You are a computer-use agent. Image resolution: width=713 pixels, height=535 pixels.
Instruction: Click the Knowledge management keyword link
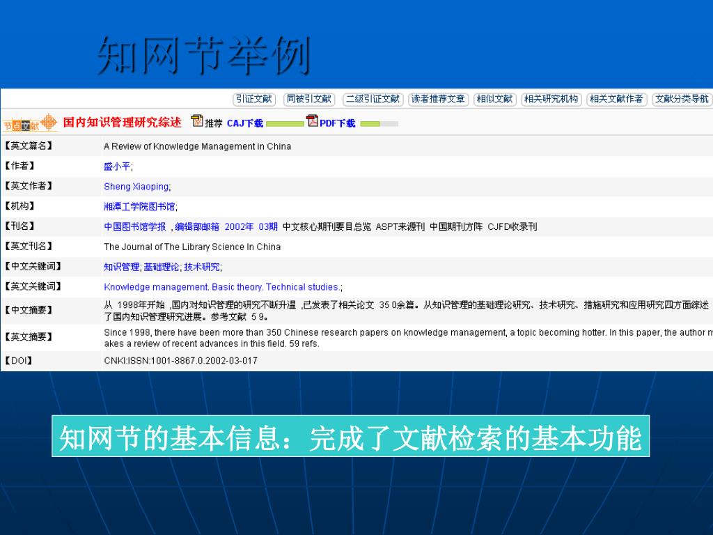tap(156, 287)
